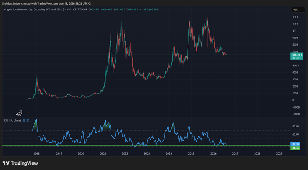Click the 60.00 RSI axis label
Image resolution: width=308 pixels, height=170 pixels.
(x=295, y=135)
